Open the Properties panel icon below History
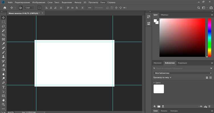The height and width of the screenshot is (113, 214). coord(149,23)
